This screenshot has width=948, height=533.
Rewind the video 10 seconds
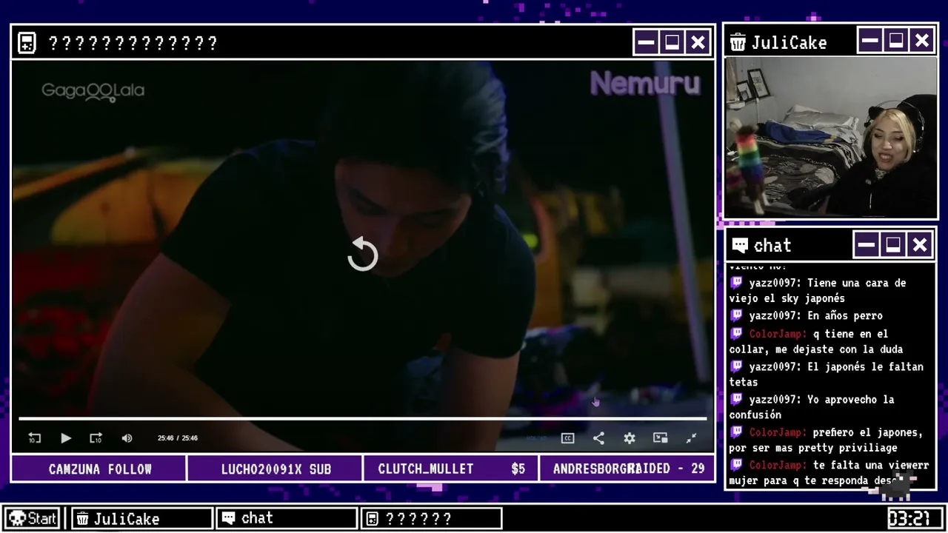(x=34, y=438)
